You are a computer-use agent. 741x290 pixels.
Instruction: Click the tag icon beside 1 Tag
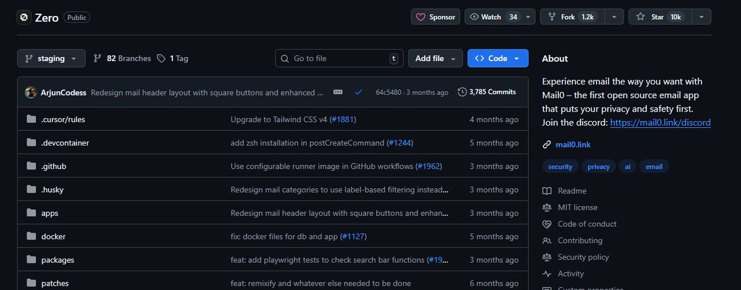tap(161, 58)
